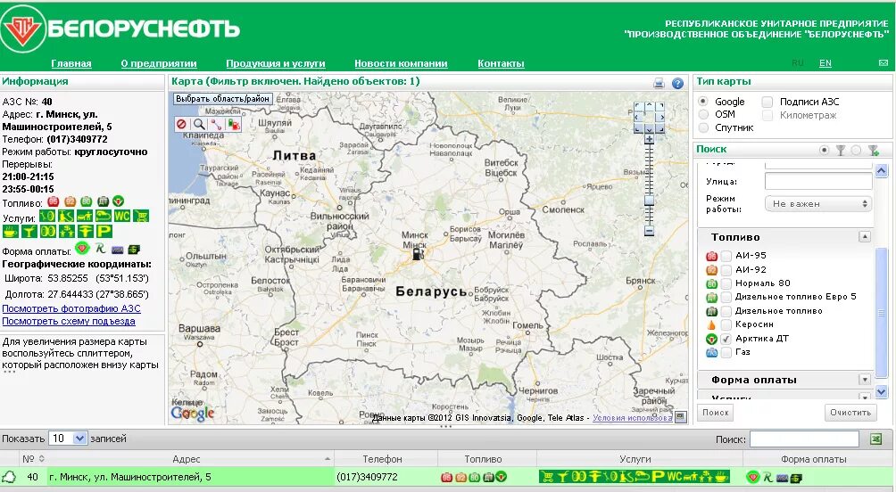The width and height of the screenshot is (896, 492).
Task: Enable the Подписи АЗС checkbox
Action: coord(767,102)
